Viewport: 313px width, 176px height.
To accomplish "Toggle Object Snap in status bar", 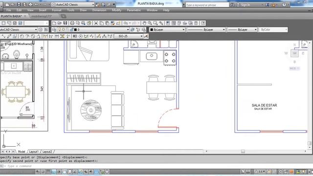I will click(x=65, y=172).
